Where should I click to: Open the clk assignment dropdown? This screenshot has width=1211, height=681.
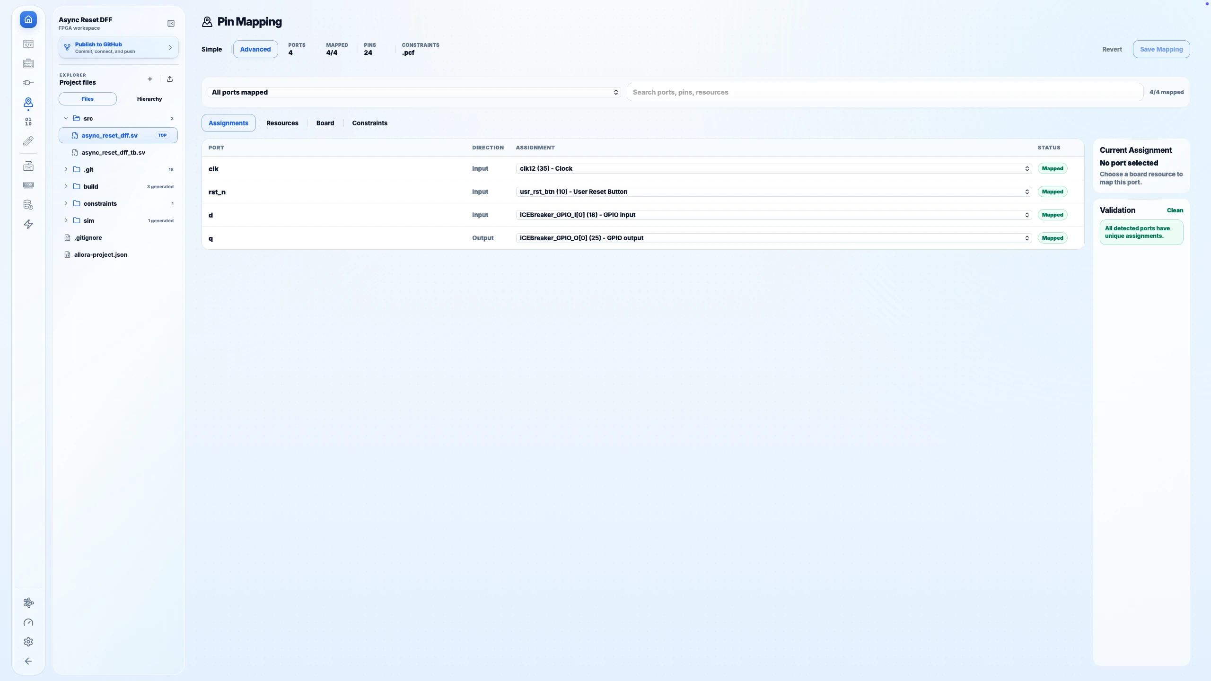(774, 168)
